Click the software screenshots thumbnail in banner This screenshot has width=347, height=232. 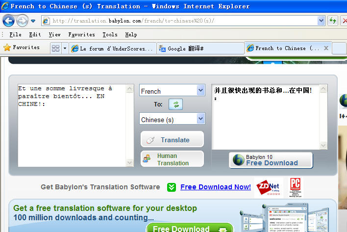pos(284,217)
